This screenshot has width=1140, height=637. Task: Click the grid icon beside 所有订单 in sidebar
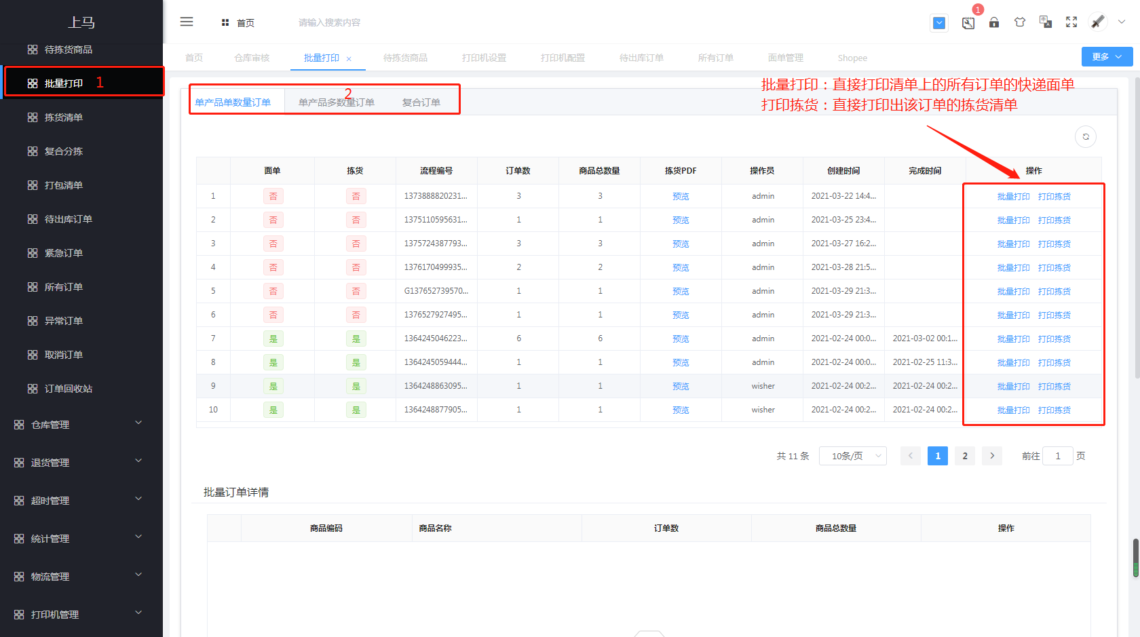coord(33,287)
